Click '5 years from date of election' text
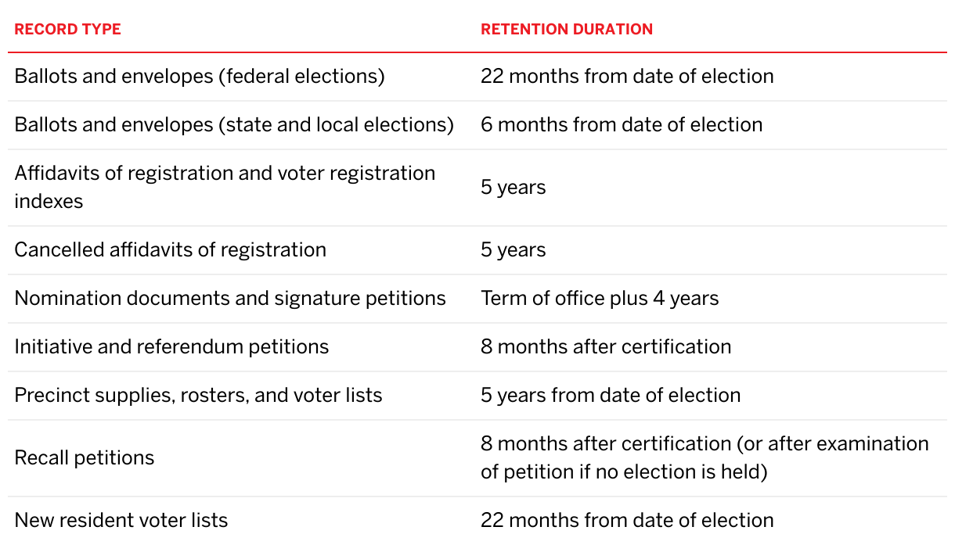Screen dimensions: 955x552 [x=611, y=396]
